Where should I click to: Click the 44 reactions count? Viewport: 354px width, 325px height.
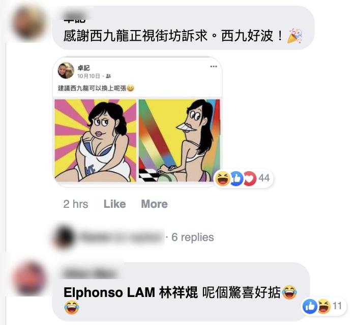(x=264, y=178)
